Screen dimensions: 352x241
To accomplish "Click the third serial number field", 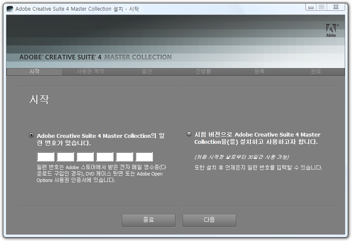I will pyautogui.click(x=85, y=157).
